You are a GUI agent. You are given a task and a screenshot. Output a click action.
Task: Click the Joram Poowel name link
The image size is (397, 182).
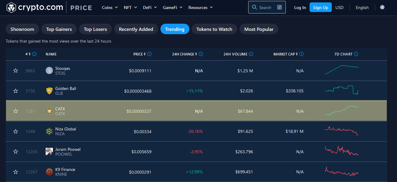click(x=68, y=149)
